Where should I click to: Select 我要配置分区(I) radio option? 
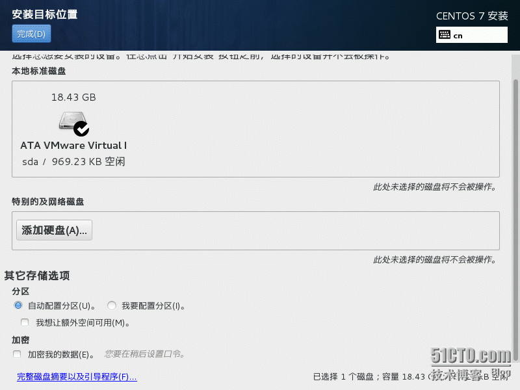tap(112, 305)
